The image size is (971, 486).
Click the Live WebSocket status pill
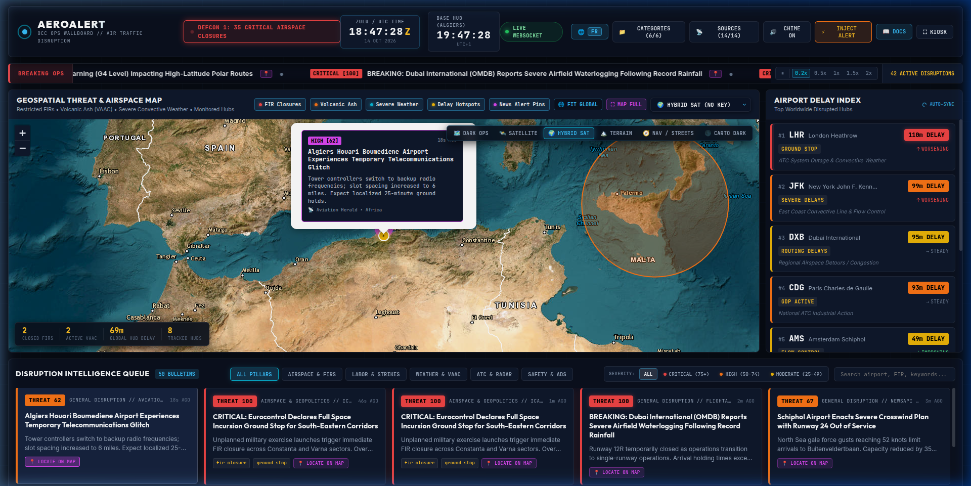click(x=531, y=32)
